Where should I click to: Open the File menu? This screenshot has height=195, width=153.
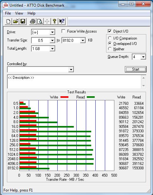[x=8, y=13]
